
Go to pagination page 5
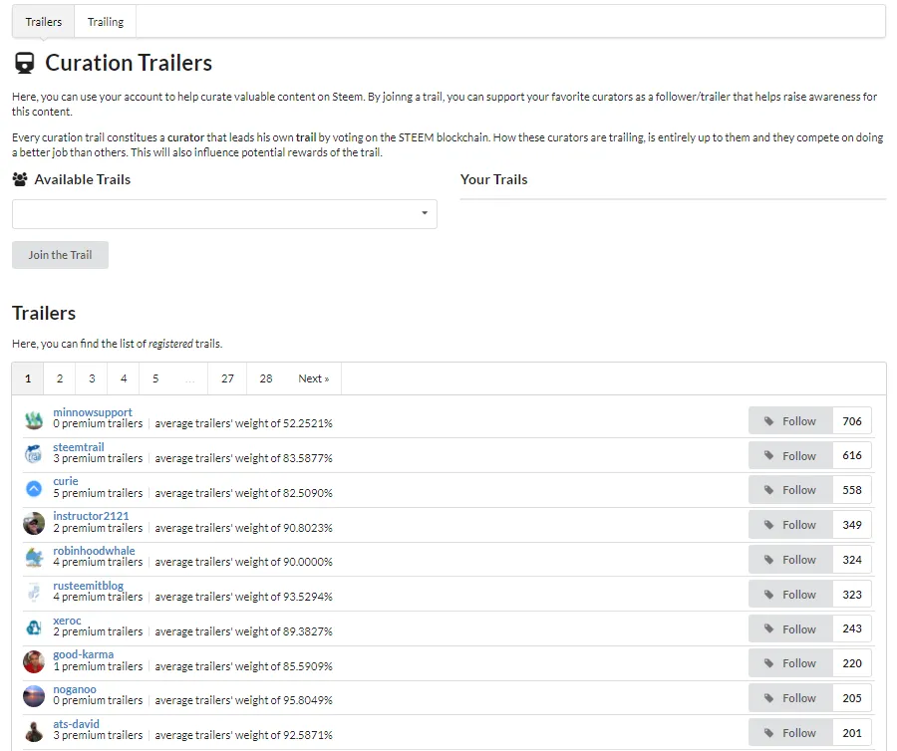point(155,378)
